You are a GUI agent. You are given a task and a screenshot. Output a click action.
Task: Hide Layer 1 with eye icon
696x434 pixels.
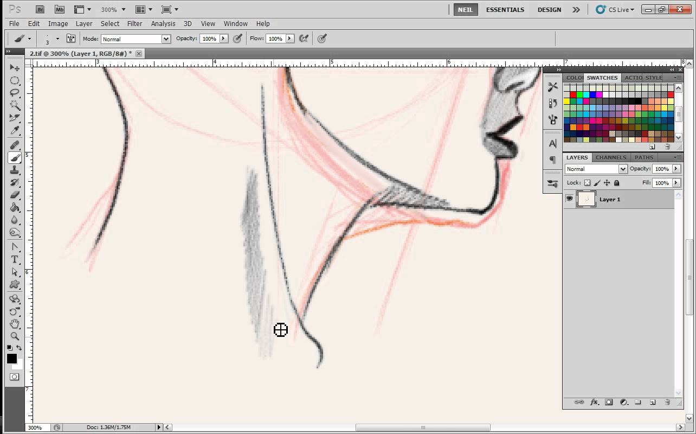pos(569,199)
